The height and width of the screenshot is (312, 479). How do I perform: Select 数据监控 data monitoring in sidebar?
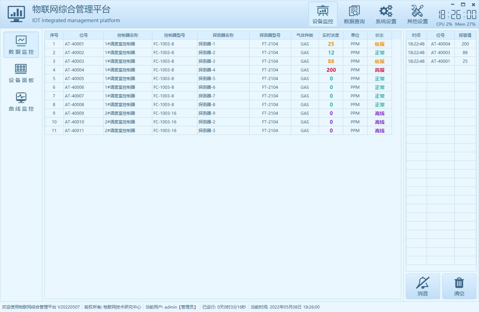pyautogui.click(x=21, y=45)
